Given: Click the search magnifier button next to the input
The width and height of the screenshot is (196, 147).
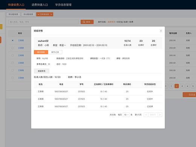Looking at the screenshot, I should (87, 22).
